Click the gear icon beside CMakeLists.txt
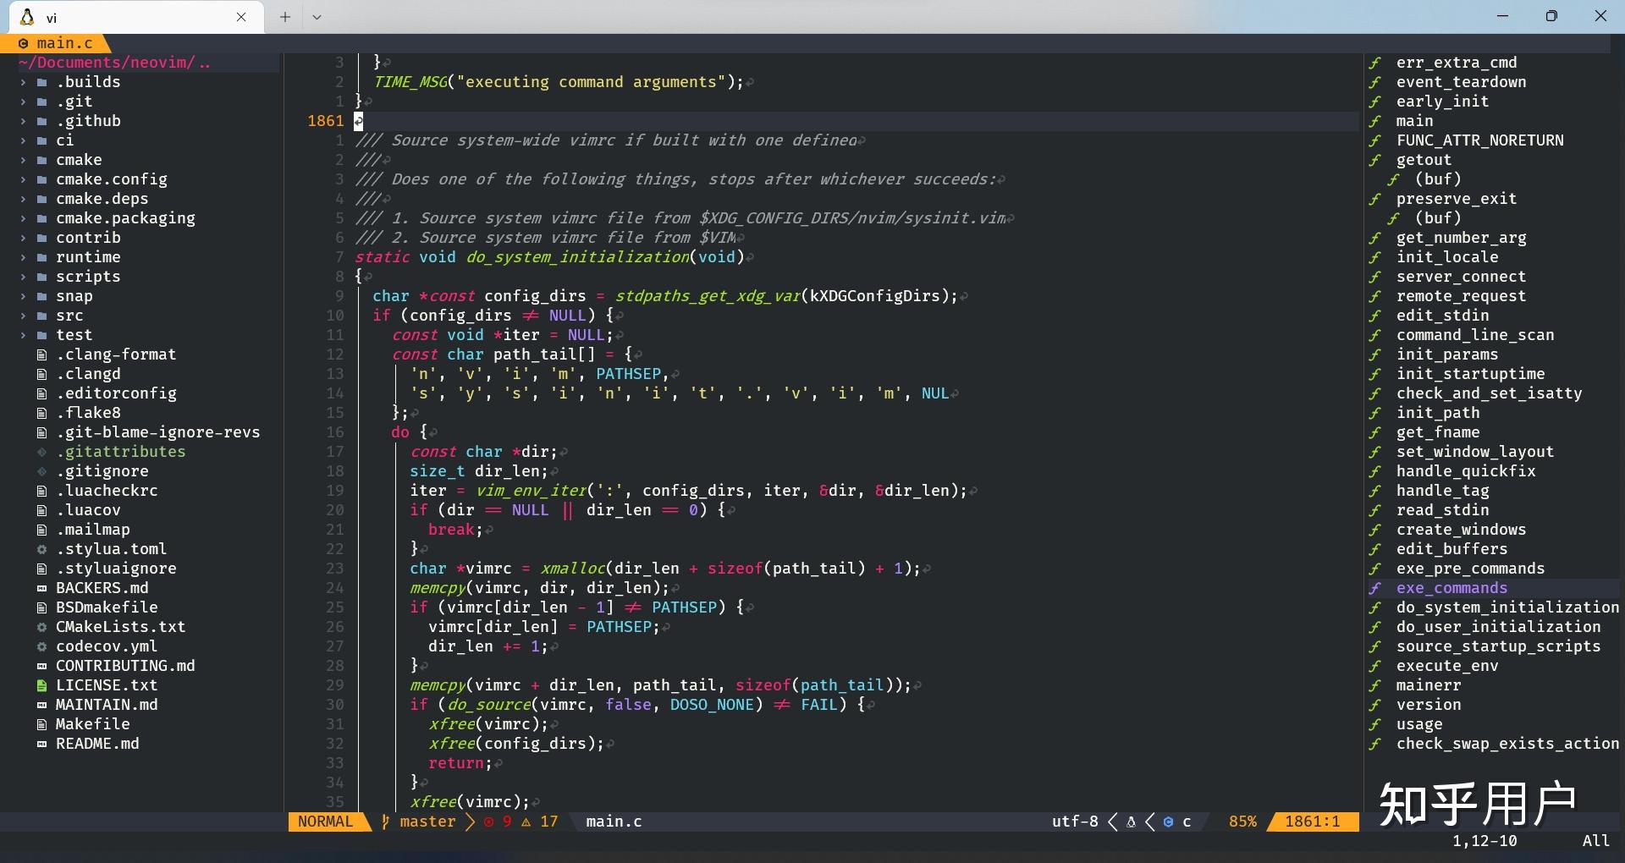The height and width of the screenshot is (863, 1625). coord(41,627)
